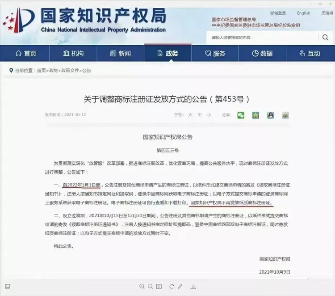Share via the Qzone star icon
The width and height of the screenshot is (335, 296).
coord(256,115)
